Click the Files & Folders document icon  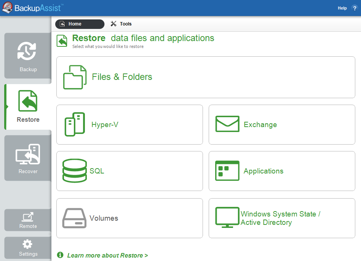pos(75,77)
